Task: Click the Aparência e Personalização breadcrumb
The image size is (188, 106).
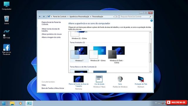Action: coord(79,16)
